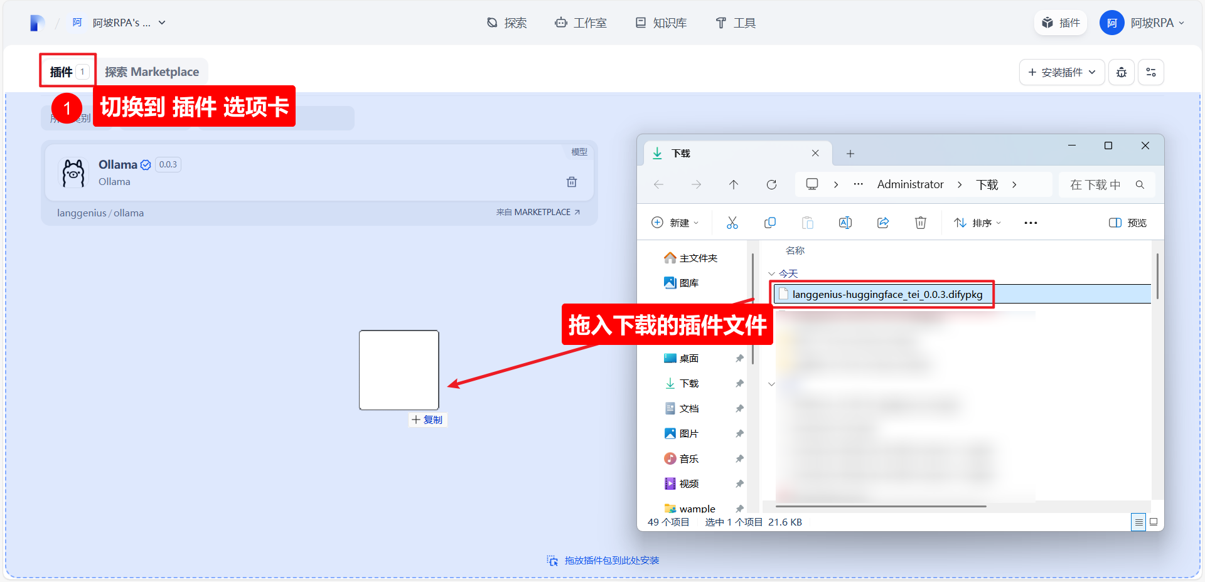Click the Ollama plugin logo
Image resolution: width=1205 pixels, height=582 pixels.
[x=73, y=172]
